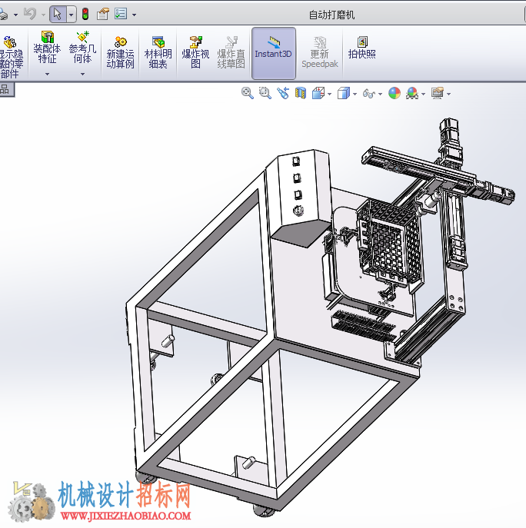Click the Rebuild traffic light icon
Image resolution: width=526 pixels, height=528 pixels.
[85, 14]
